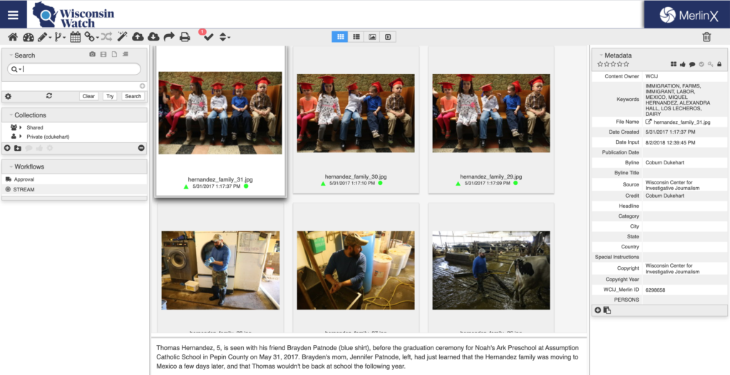Select the magic wand tool

123,37
